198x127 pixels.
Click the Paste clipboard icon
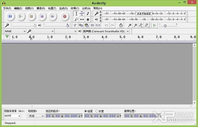(86, 25)
